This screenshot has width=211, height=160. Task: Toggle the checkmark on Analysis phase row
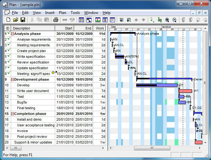9,33
